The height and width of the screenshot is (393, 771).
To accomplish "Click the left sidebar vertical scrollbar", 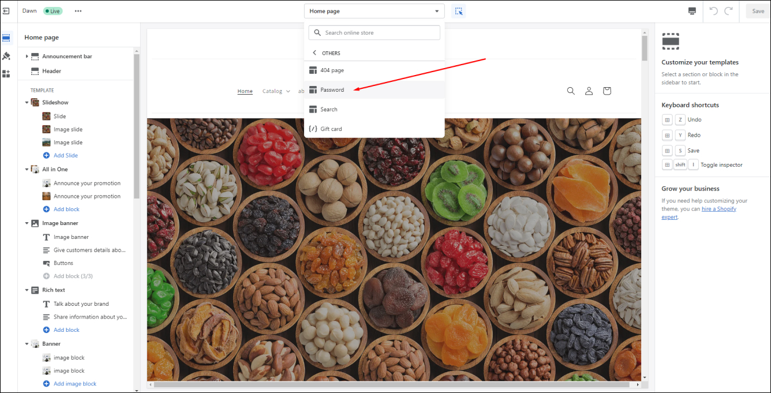I will pyautogui.click(x=136, y=125).
